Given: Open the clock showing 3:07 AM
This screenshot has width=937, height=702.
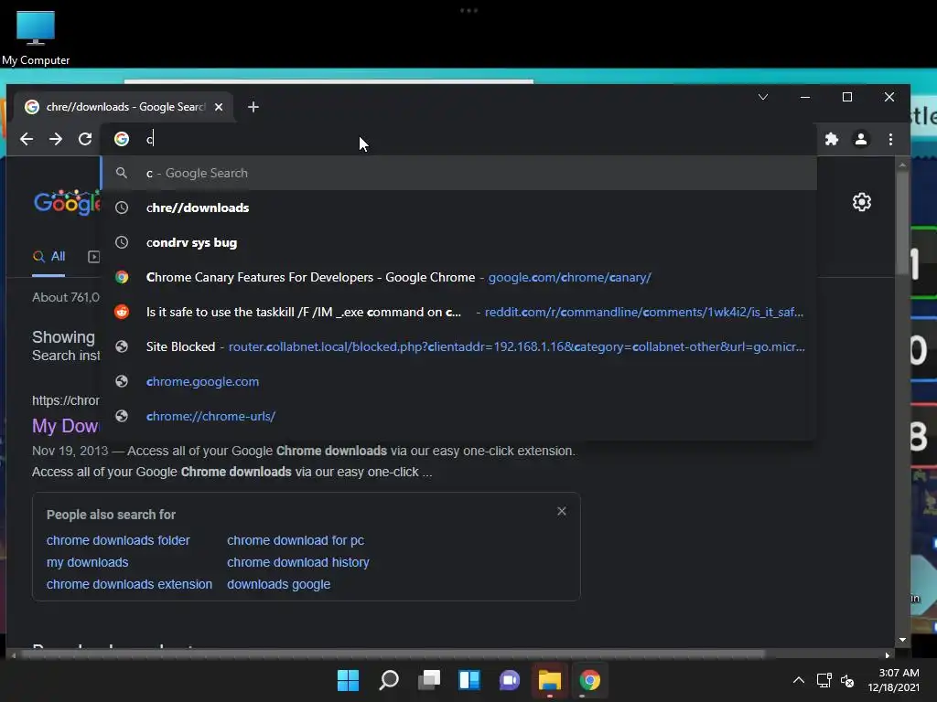Looking at the screenshot, I should coord(893,680).
